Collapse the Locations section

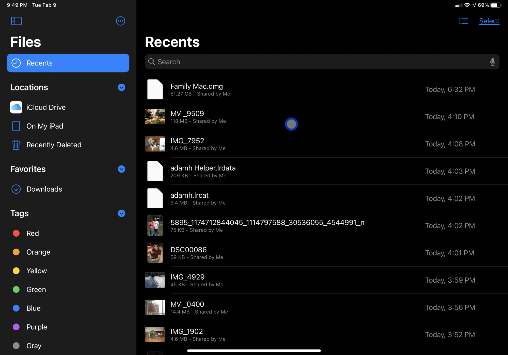[x=121, y=87]
